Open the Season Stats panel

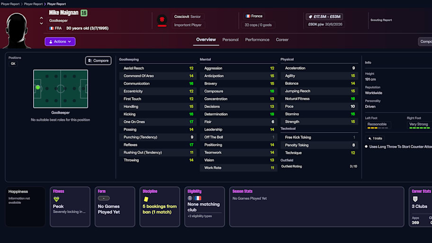click(316, 207)
